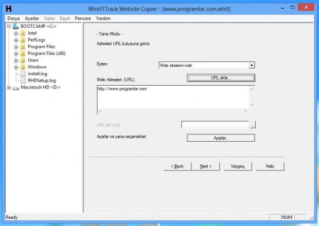Click the Ayarlar.. options button

point(221,138)
